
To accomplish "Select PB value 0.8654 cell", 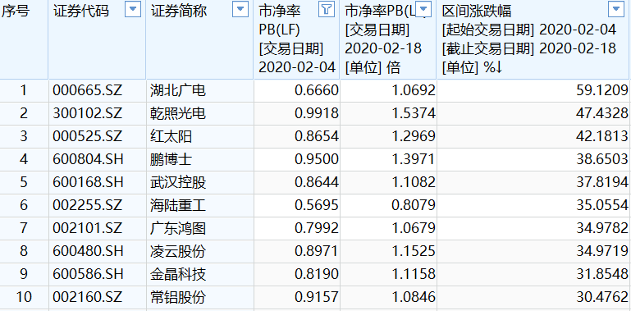I will pos(296,136).
